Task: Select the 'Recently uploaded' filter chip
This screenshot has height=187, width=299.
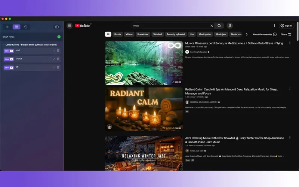Action: tap(176, 34)
